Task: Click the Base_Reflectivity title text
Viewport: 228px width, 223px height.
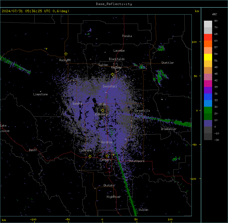Action: click(x=114, y=4)
